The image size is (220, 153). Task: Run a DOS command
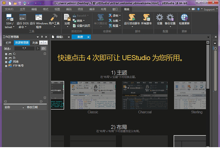23,21
